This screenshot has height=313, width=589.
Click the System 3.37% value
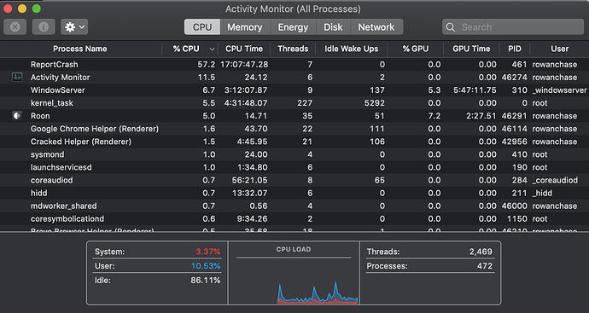click(207, 252)
